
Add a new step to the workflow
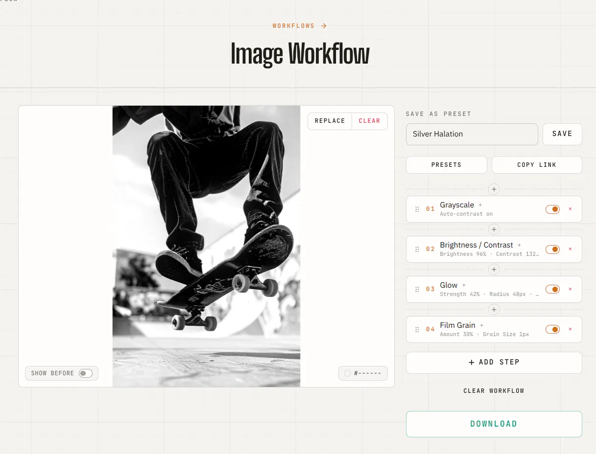coord(494,363)
